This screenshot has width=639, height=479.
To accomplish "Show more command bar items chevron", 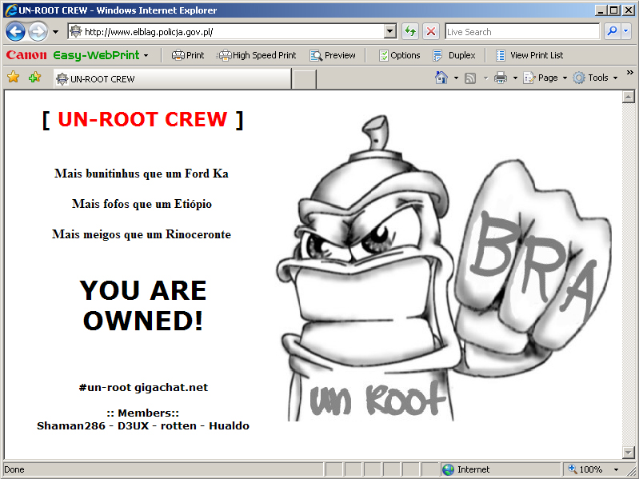I will (630, 73).
